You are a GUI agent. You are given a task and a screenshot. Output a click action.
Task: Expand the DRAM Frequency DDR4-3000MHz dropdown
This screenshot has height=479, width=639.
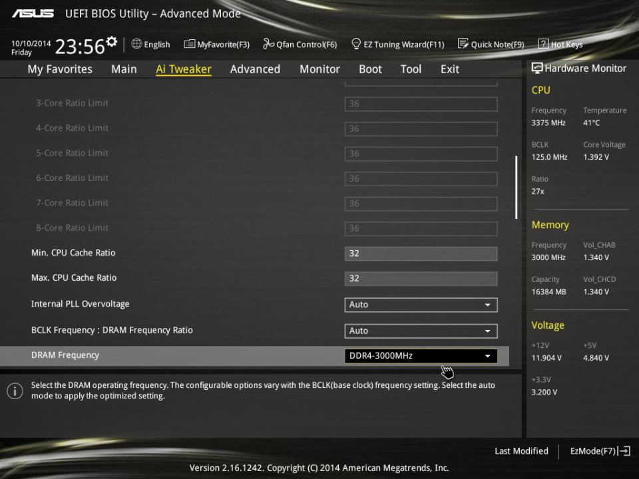421,355
